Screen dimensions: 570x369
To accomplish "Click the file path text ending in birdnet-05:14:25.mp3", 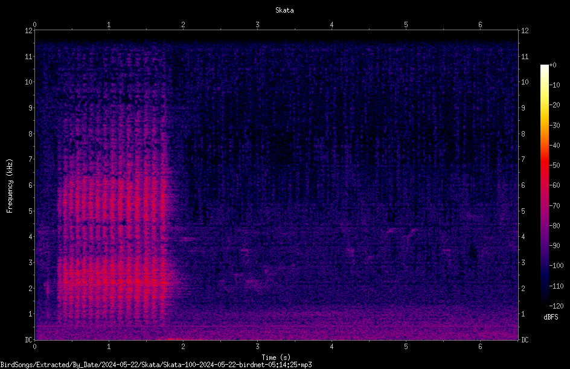I will [156, 365].
